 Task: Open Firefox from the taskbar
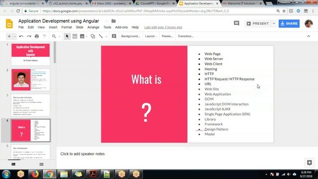pyautogui.click(x=35, y=174)
